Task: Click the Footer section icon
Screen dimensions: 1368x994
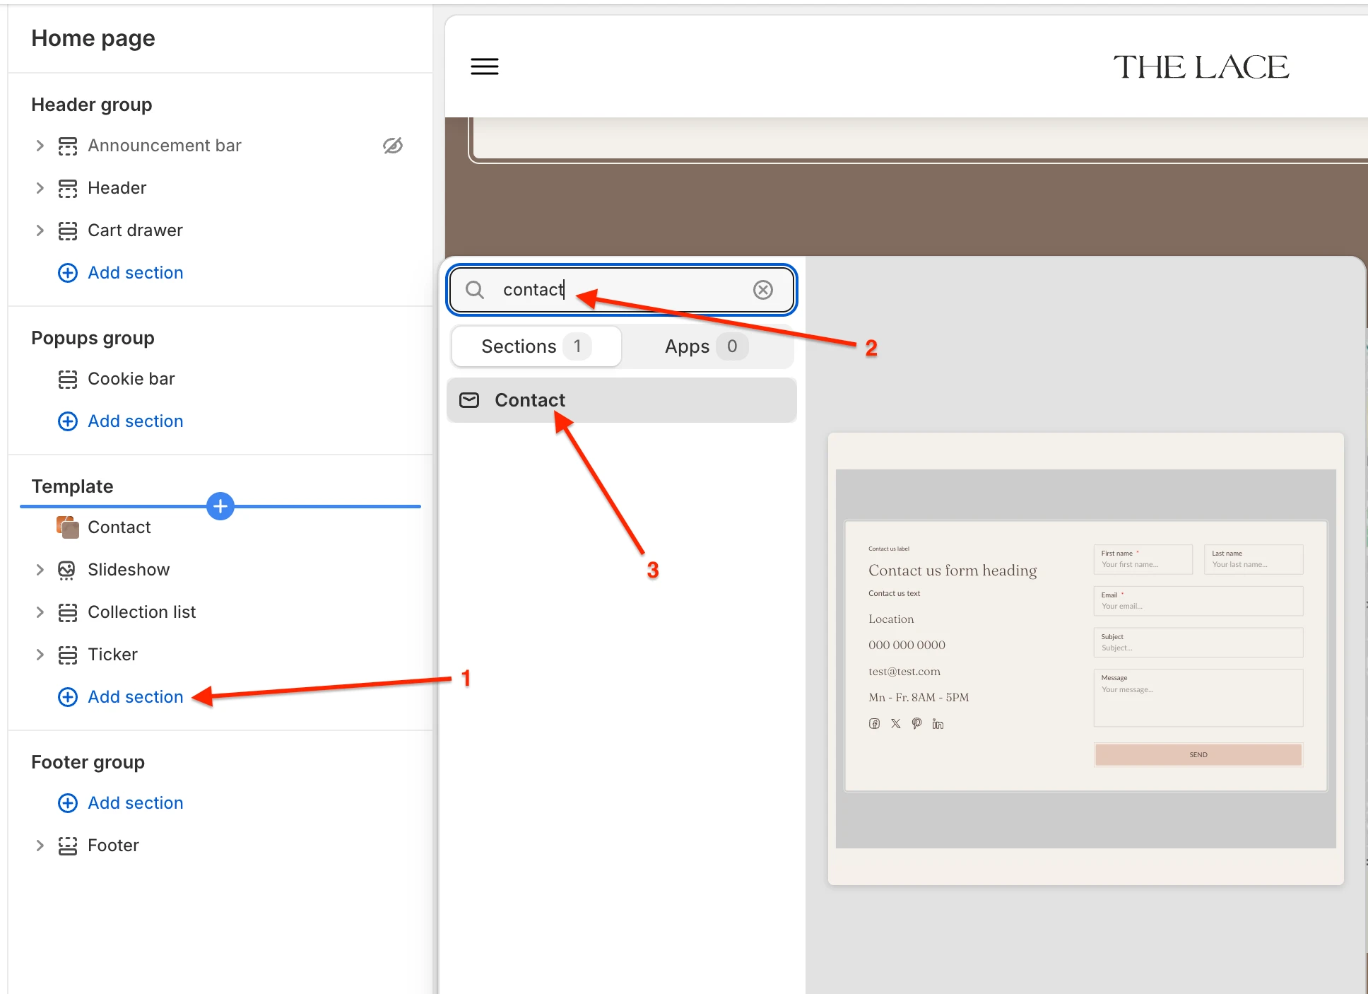Action: (x=68, y=846)
